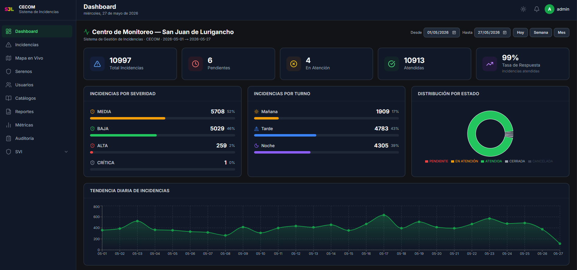This screenshot has width=577, height=270.
Task: Click the Mapa en Vivo map icon
Action: pyautogui.click(x=9, y=58)
